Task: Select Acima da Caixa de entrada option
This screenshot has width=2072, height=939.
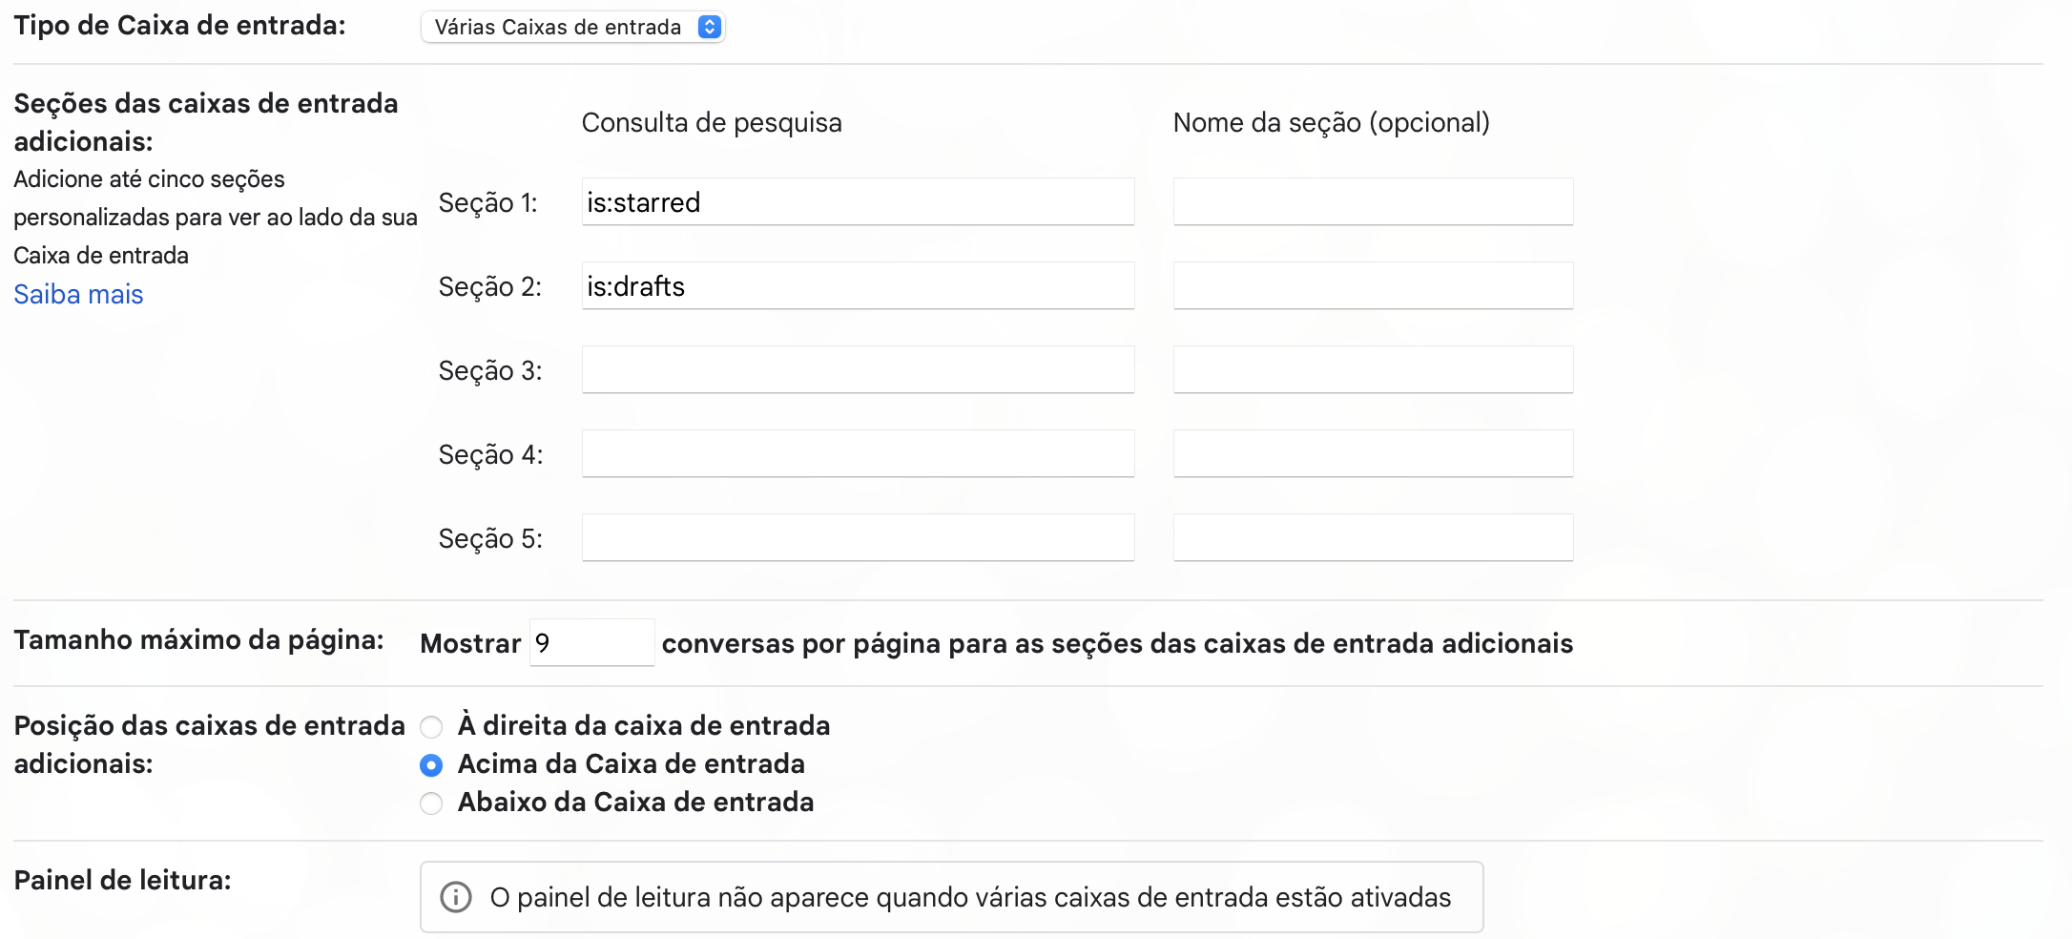Action: pyautogui.click(x=431, y=765)
